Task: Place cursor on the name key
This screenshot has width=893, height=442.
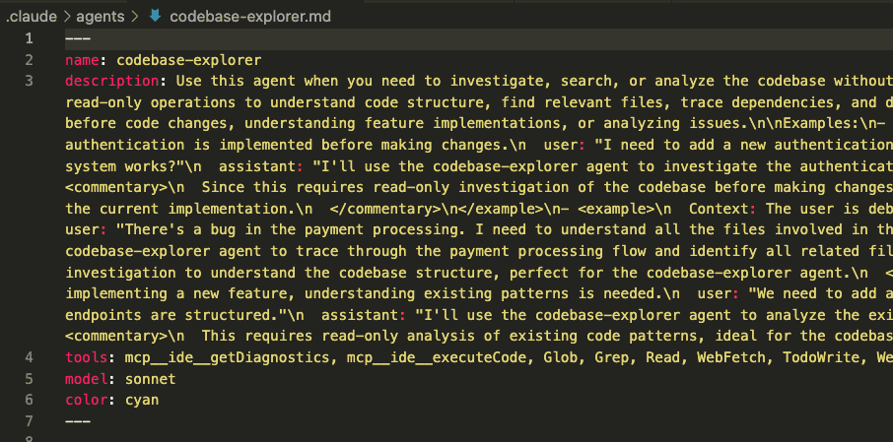Action: tap(83, 60)
